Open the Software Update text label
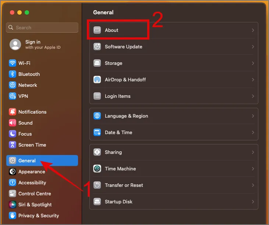Screen dimensions: 269x225 click(124, 47)
